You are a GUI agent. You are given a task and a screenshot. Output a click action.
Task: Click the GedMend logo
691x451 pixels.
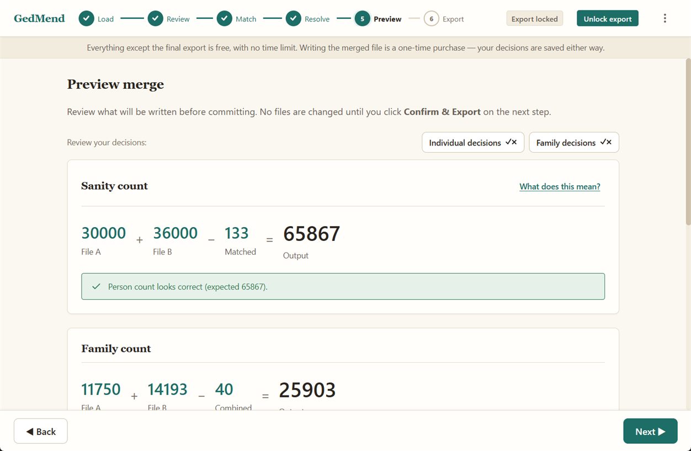[39, 19]
